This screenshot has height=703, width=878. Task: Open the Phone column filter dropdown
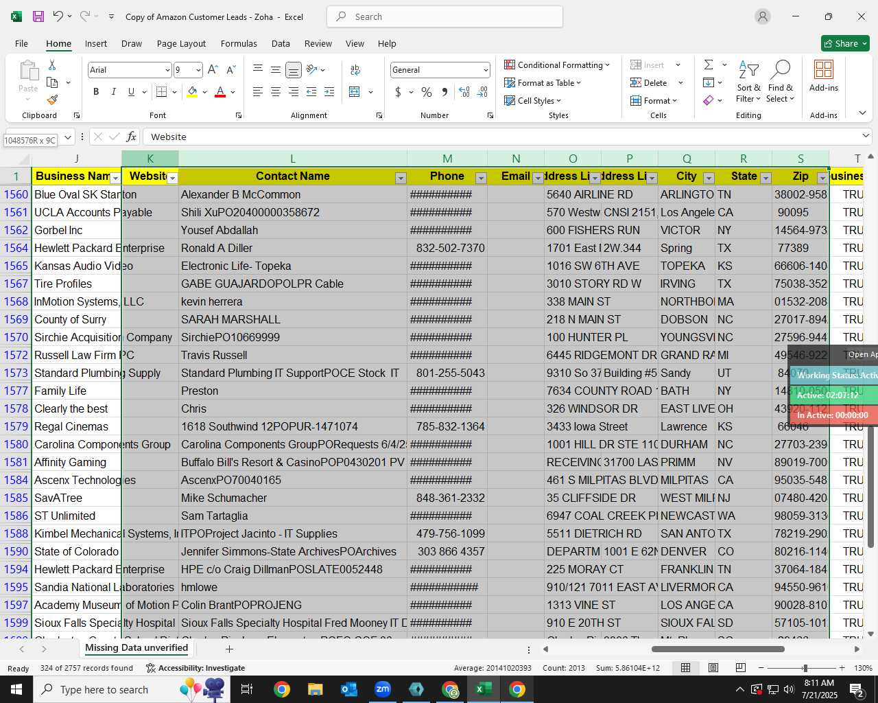tap(481, 178)
